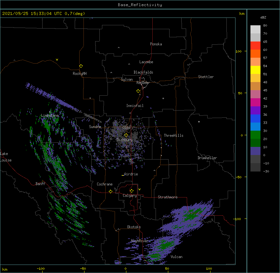Select the Lacombe label
Image resolution: width=280 pixels, height=273 pixels.
click(146, 62)
